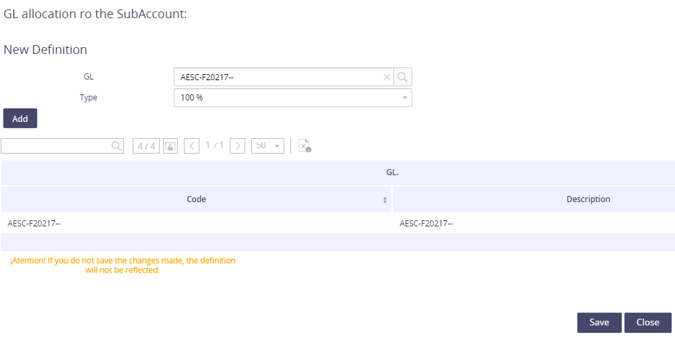Click the Type dropdown arrow
Screen dimensions: 675x351
coord(405,98)
